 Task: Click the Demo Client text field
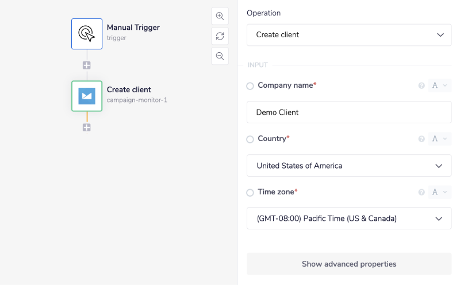pos(349,112)
